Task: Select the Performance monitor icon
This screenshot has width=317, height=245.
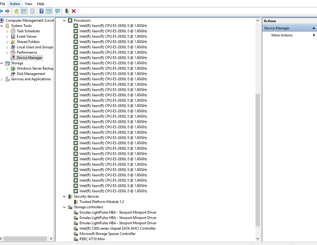Action: [x=13, y=52]
